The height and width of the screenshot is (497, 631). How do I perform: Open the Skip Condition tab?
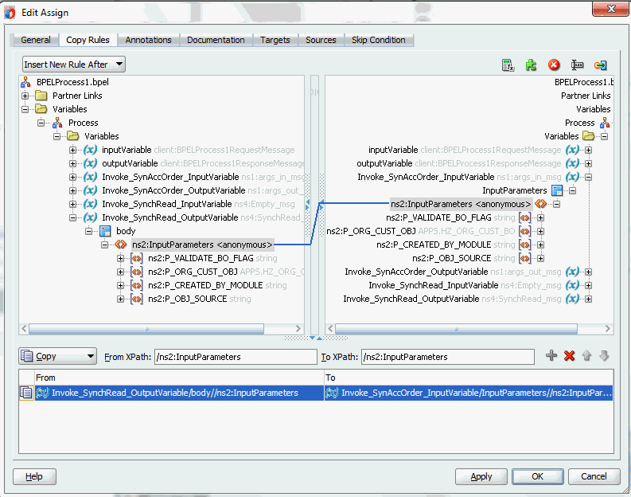point(378,40)
